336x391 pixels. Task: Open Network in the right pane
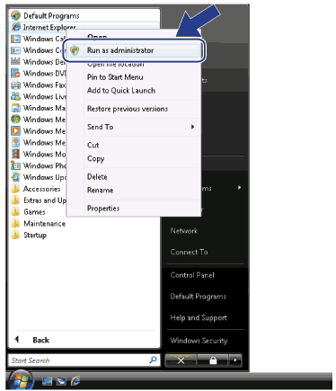click(x=184, y=231)
